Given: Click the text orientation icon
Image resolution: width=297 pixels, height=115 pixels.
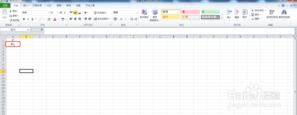Looking at the screenshot, I should [86, 13].
